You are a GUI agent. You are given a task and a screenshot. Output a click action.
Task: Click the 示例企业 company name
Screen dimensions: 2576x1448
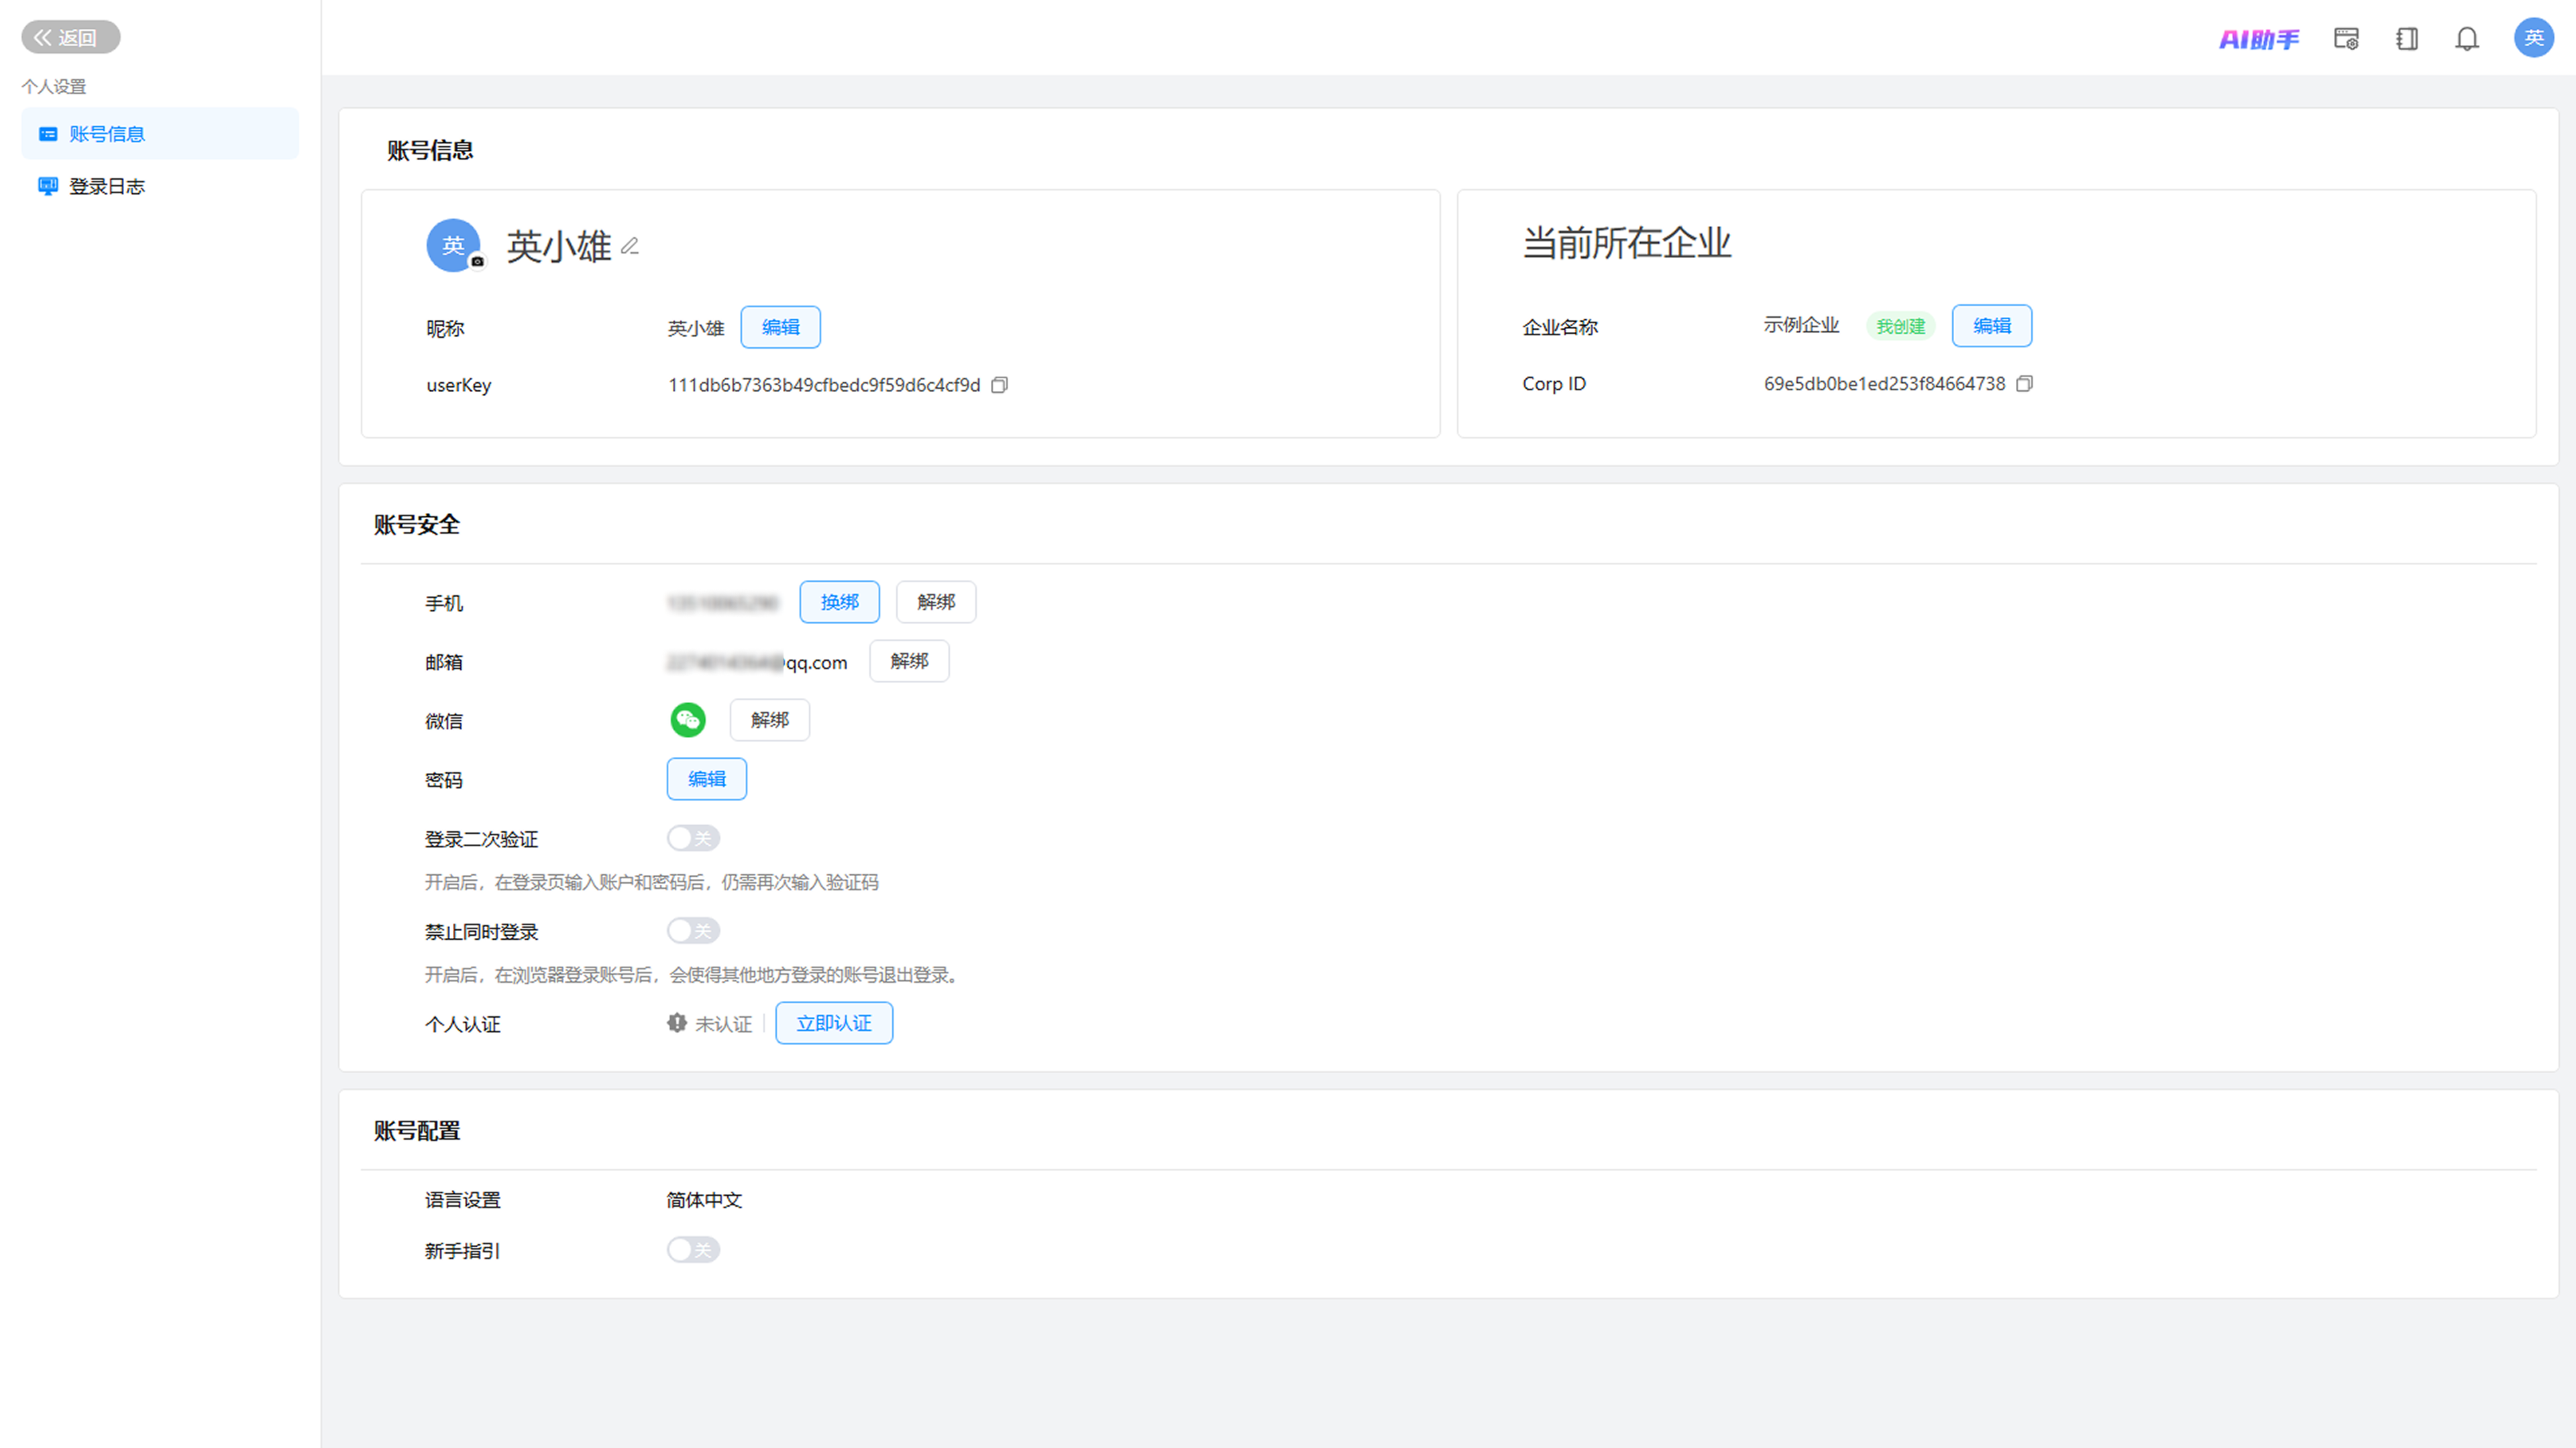tap(1801, 326)
